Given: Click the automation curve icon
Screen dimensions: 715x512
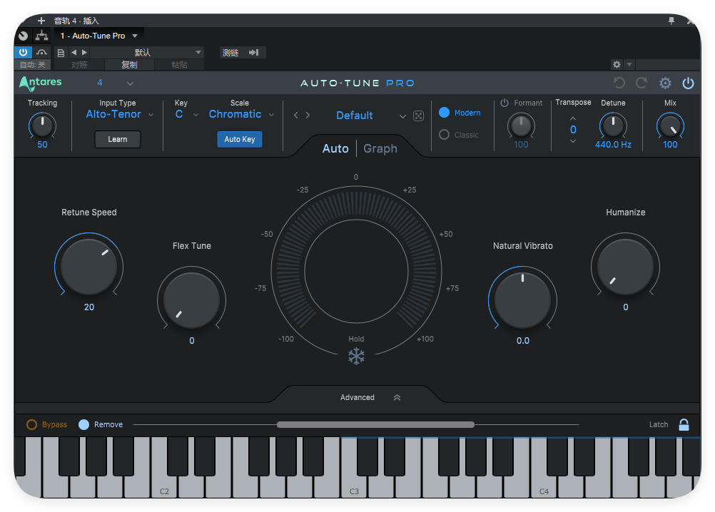Looking at the screenshot, I should point(41,52).
